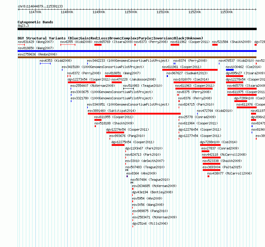The image size is (265, 247).
Task: Click the esv3056 (Wang2008) label
Action: 148,205
